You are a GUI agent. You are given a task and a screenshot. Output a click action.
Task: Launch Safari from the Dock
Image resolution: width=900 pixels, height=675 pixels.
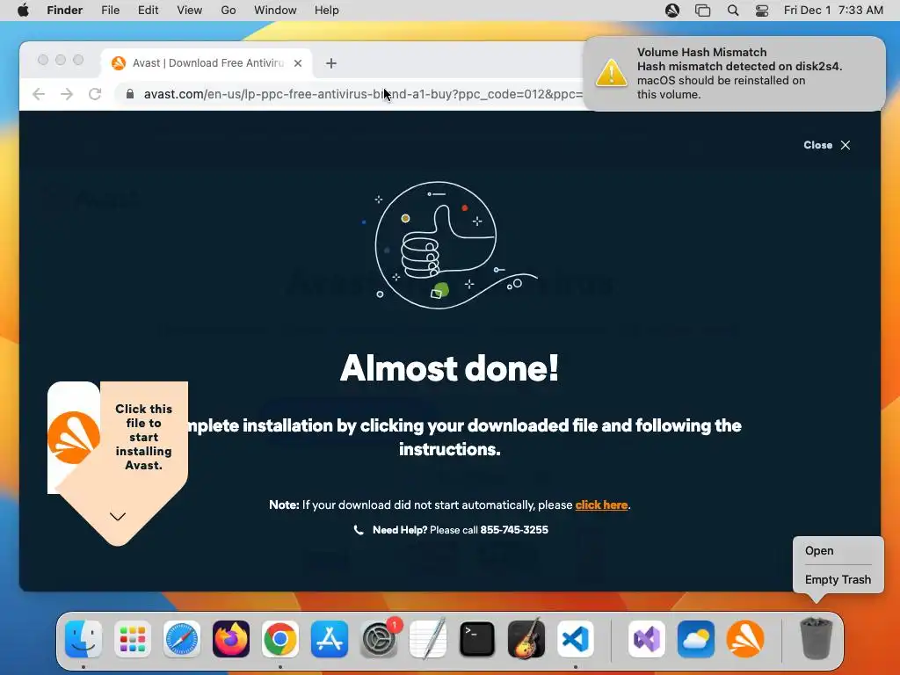[182, 639]
